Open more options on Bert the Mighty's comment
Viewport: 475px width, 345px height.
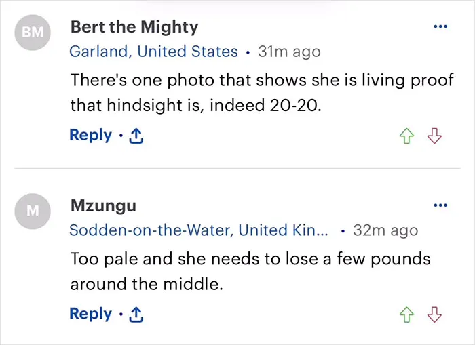pos(440,26)
